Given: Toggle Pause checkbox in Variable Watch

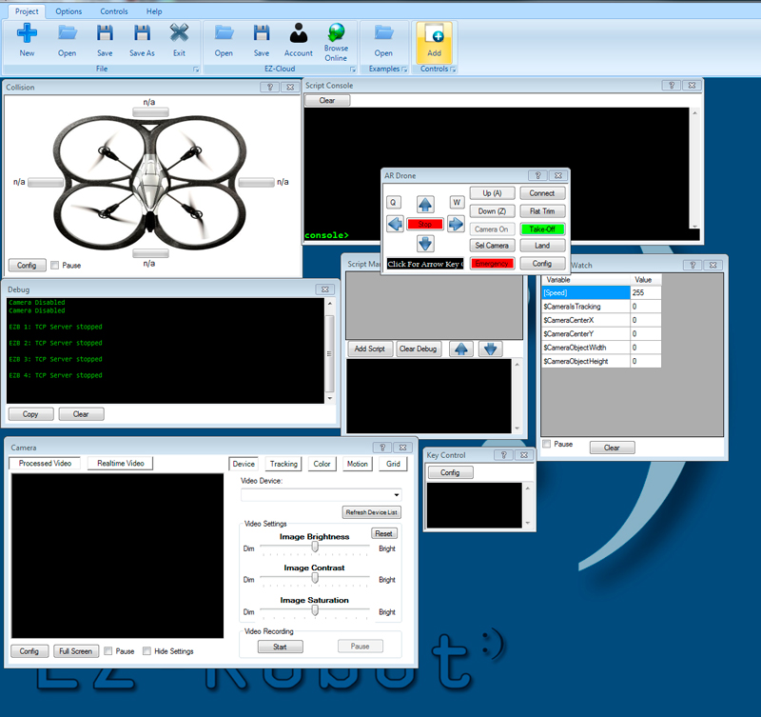Looking at the screenshot, I should point(547,444).
